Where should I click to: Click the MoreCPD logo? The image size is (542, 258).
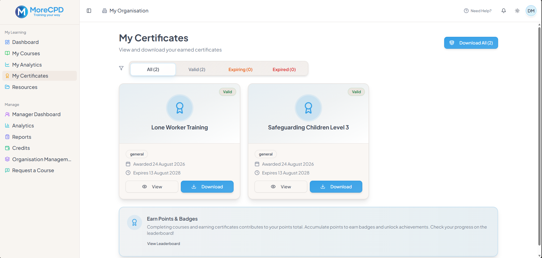pos(39,12)
